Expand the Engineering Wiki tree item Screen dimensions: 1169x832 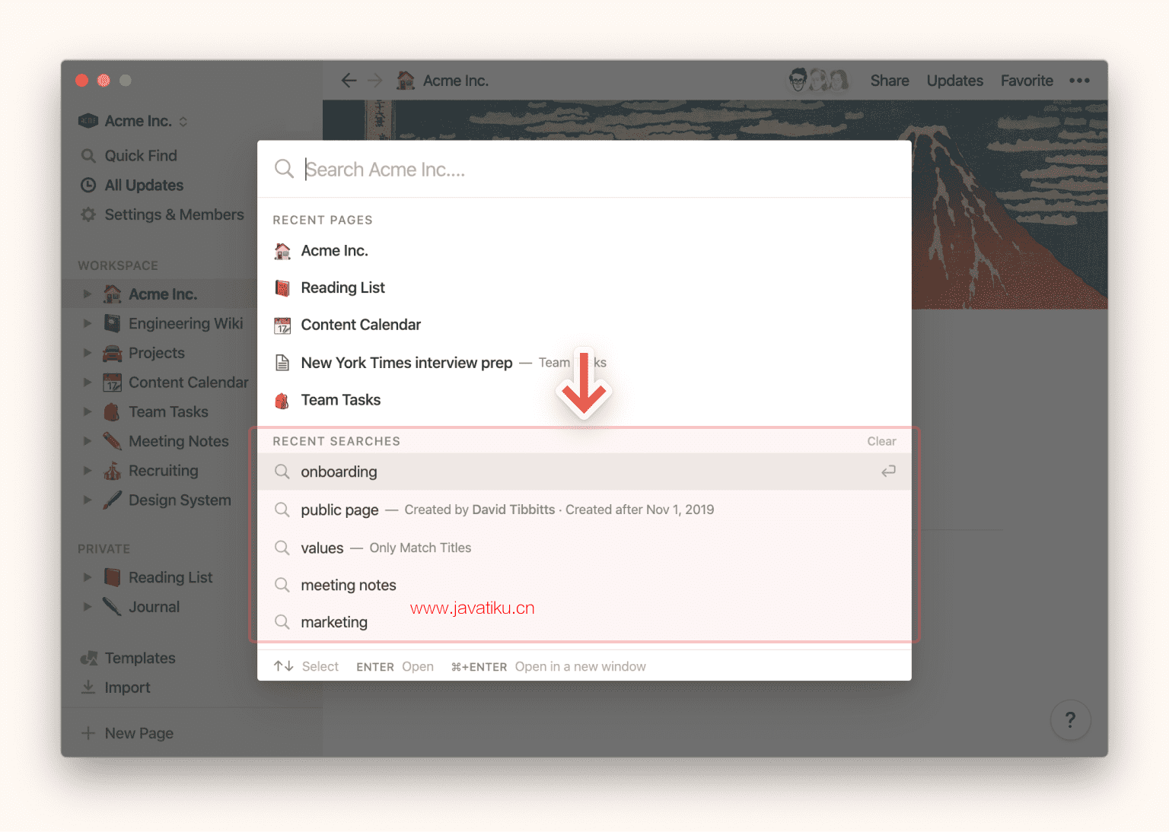pyautogui.click(x=87, y=323)
